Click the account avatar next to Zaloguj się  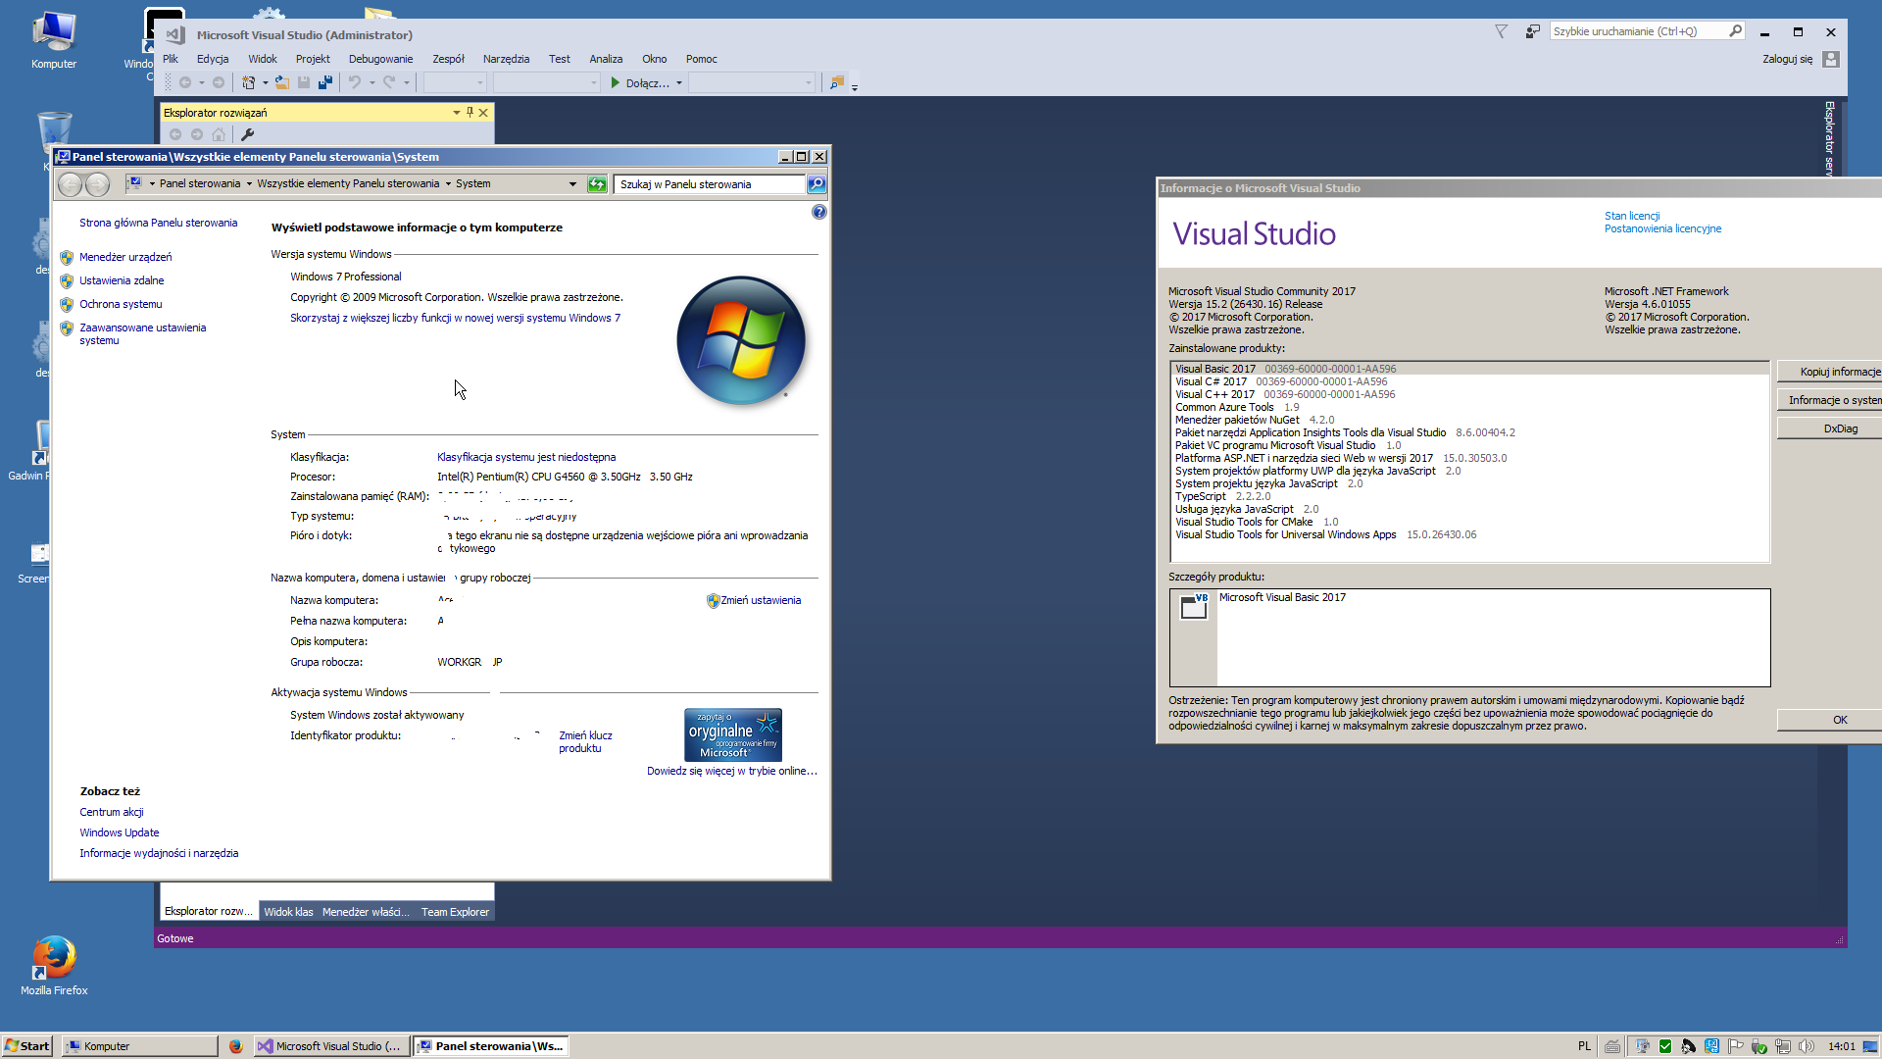(1831, 59)
